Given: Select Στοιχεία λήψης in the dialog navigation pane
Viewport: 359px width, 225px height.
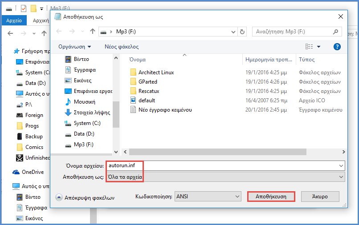Looking at the screenshot, I should [x=87, y=112].
